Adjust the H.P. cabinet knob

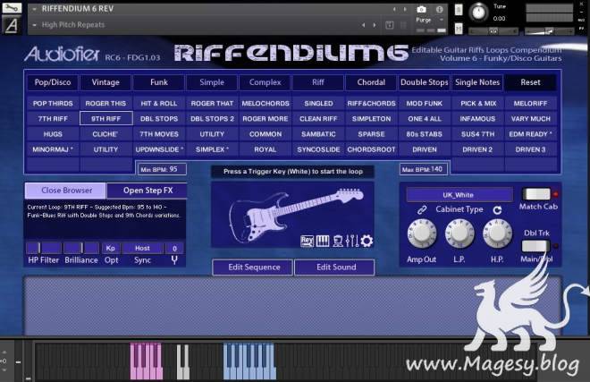pyautogui.click(x=497, y=233)
